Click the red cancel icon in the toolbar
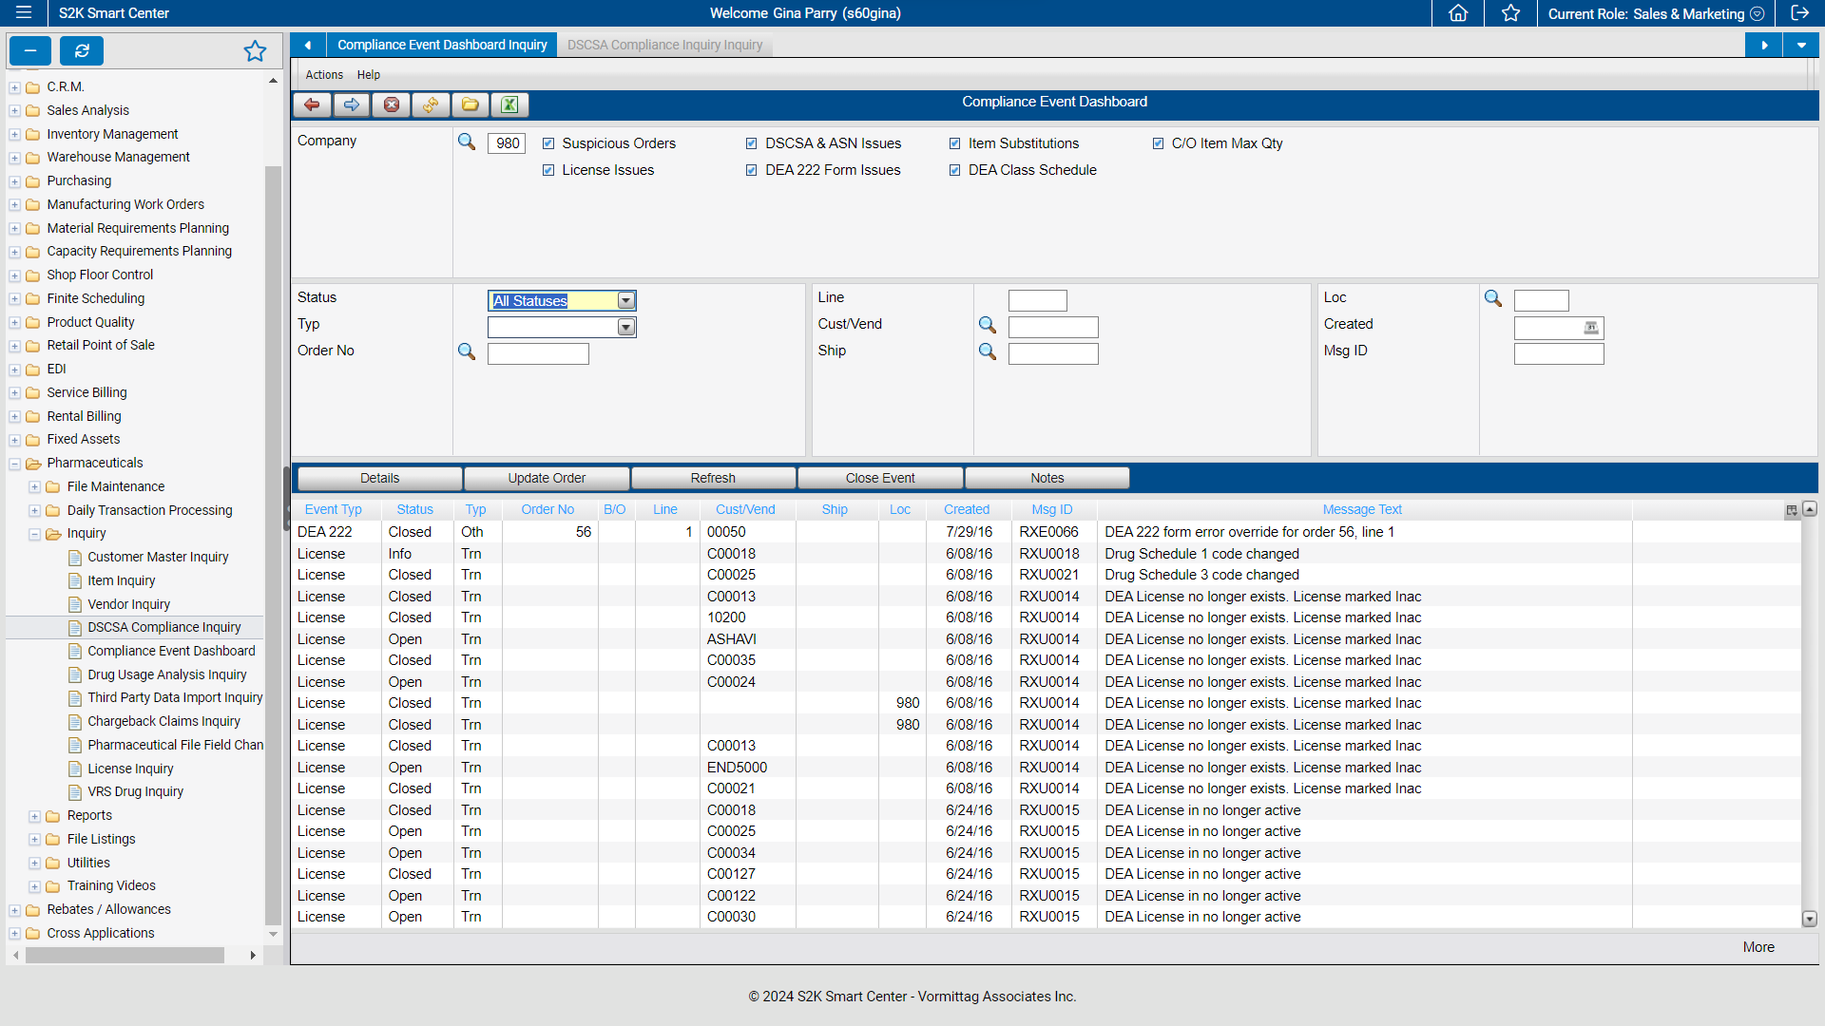 [391, 104]
